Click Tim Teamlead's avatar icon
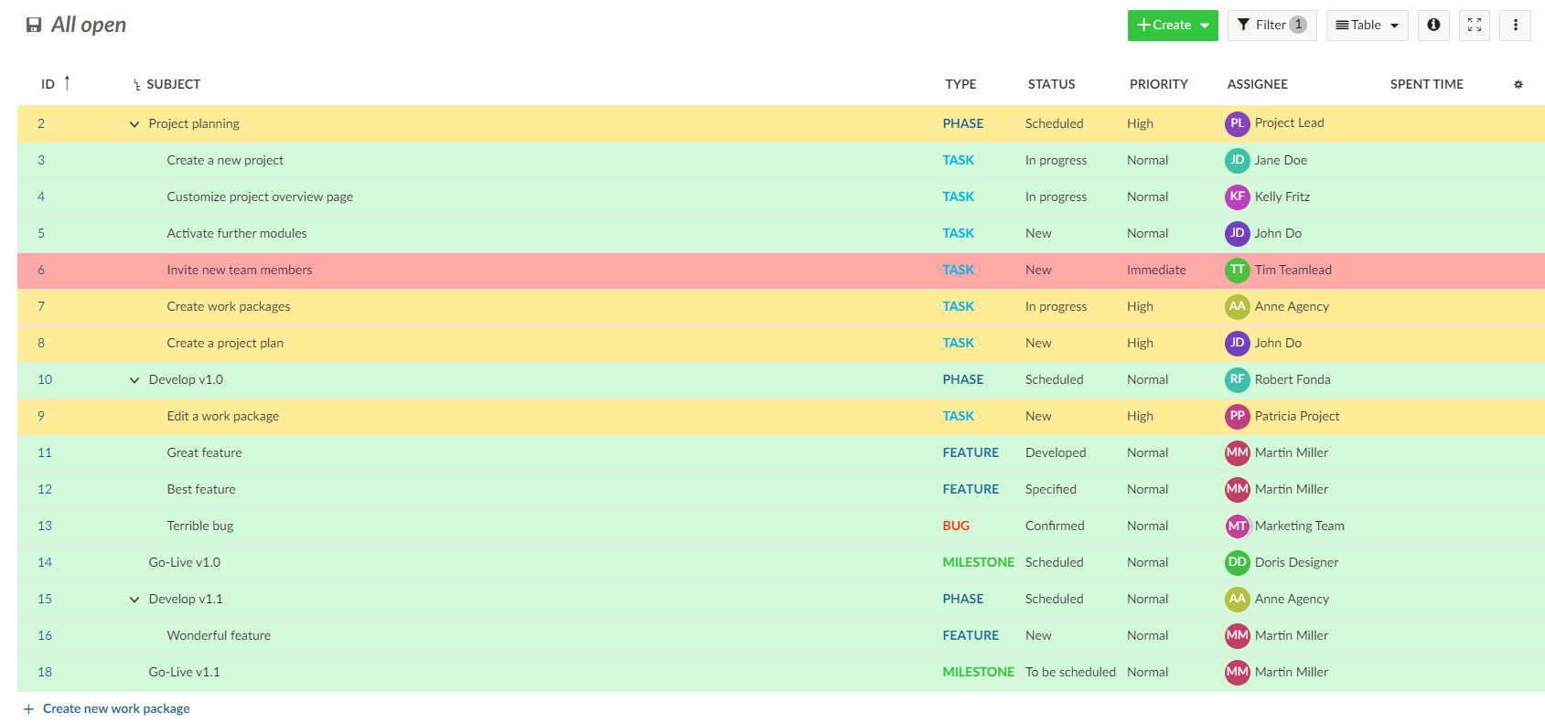The width and height of the screenshot is (1545, 723). [1237, 270]
